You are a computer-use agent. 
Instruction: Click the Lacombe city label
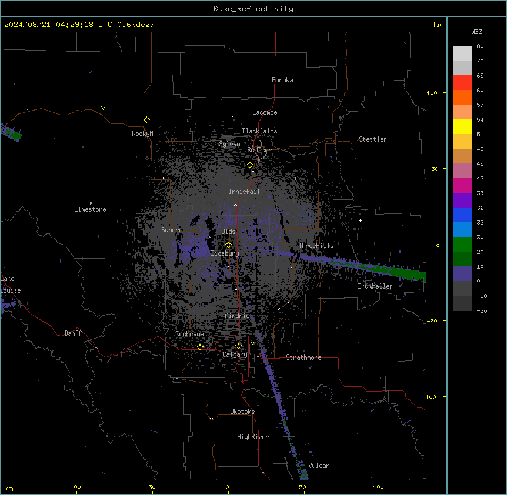(x=265, y=112)
